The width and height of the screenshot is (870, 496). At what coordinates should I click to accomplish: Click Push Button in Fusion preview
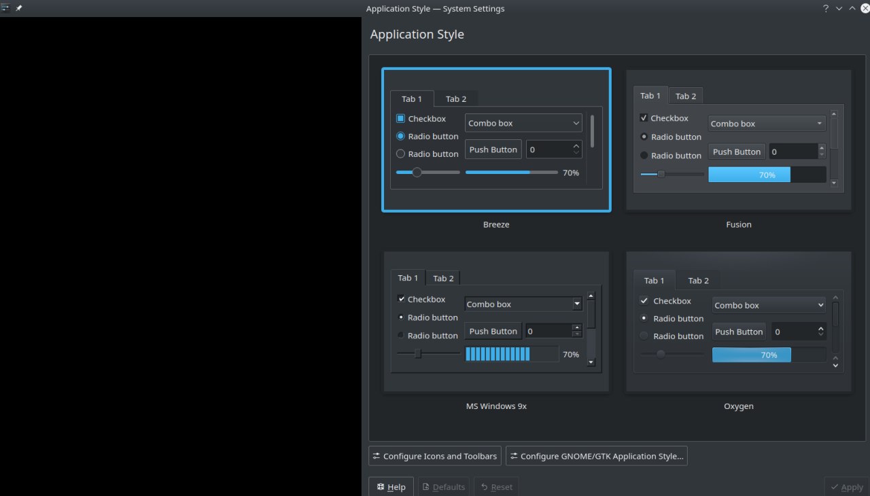pyautogui.click(x=737, y=152)
